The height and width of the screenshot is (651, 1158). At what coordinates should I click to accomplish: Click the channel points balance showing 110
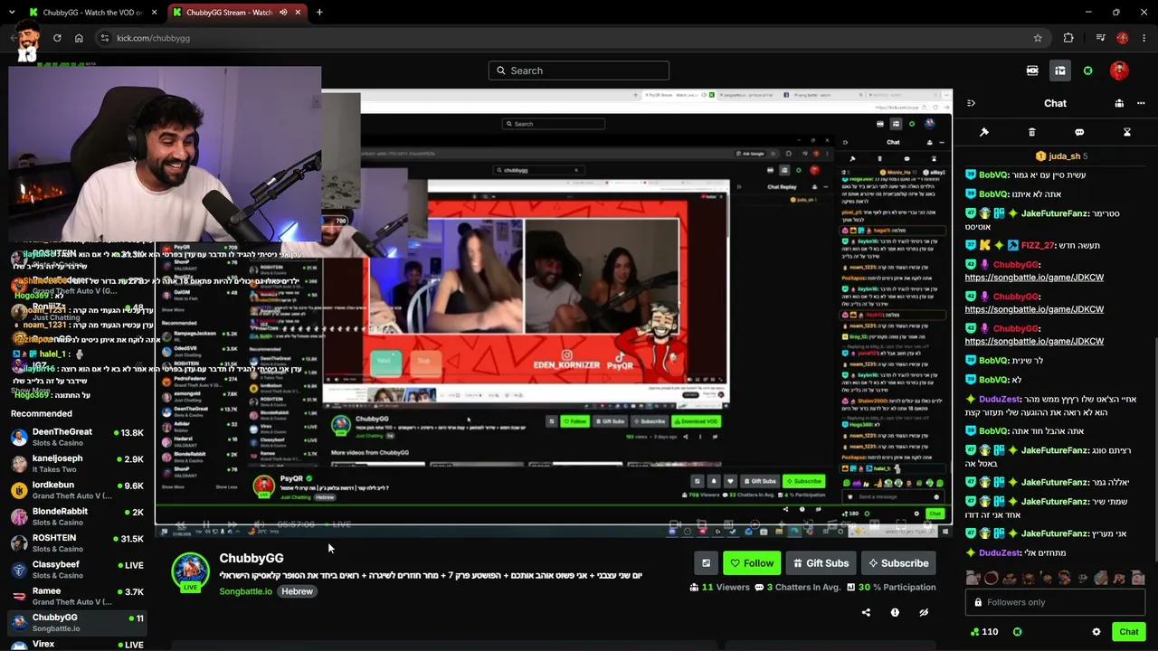pos(984,632)
